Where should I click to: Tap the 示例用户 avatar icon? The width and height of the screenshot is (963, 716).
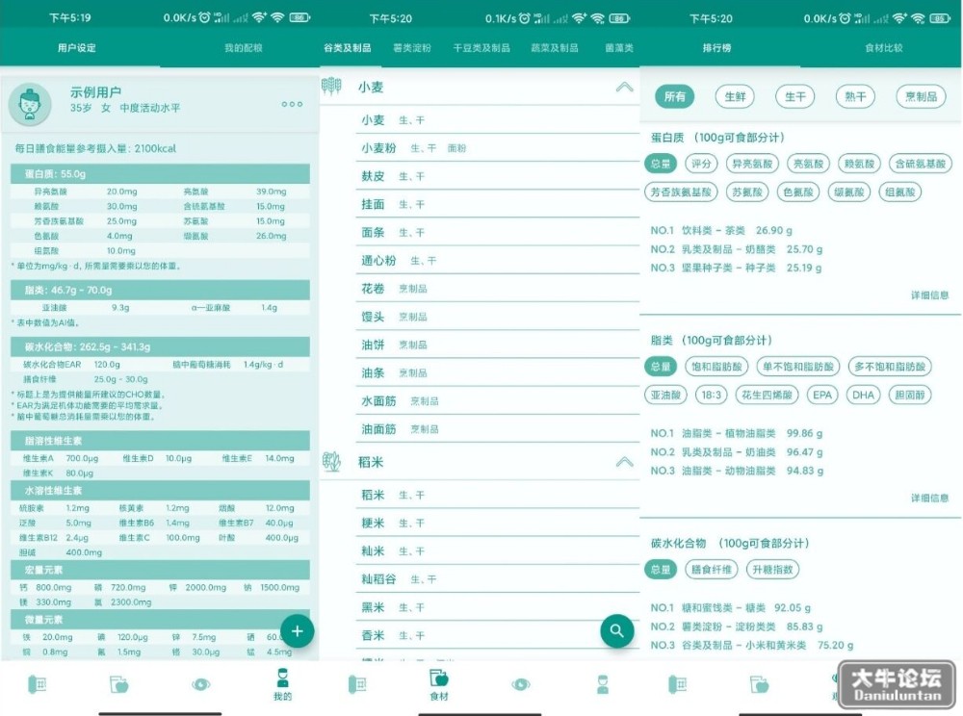click(30, 104)
